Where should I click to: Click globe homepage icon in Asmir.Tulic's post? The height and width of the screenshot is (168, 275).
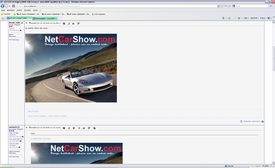pyautogui.click(x=73, y=23)
